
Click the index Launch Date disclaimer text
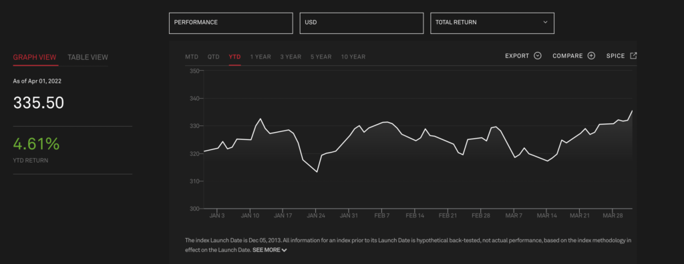tap(408, 245)
